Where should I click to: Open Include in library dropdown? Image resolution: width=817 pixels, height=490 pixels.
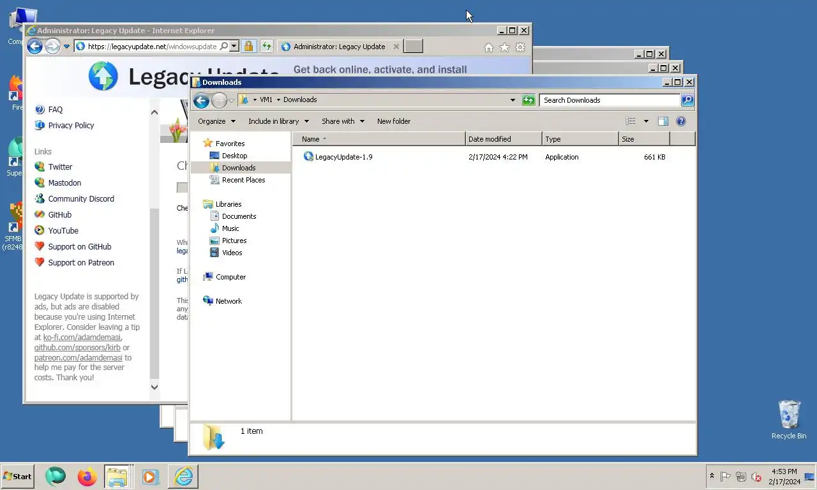278,121
